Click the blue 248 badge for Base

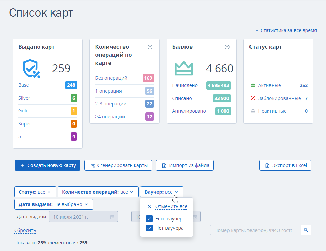click(71, 85)
